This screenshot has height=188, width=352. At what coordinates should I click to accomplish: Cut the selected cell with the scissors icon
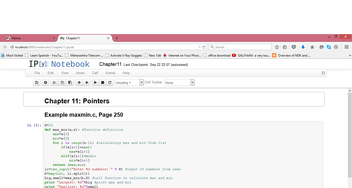54,83
